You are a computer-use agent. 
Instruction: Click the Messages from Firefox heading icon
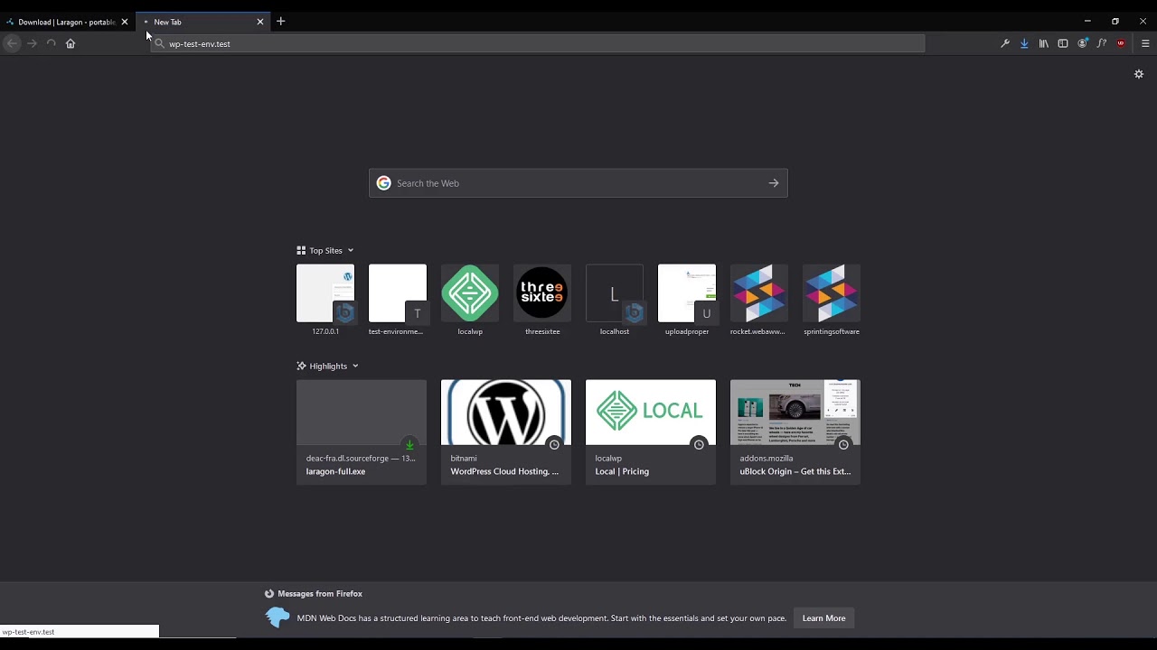click(x=269, y=594)
